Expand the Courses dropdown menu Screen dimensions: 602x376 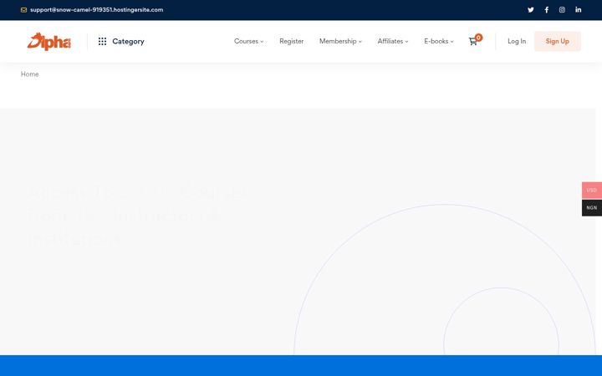pos(249,41)
